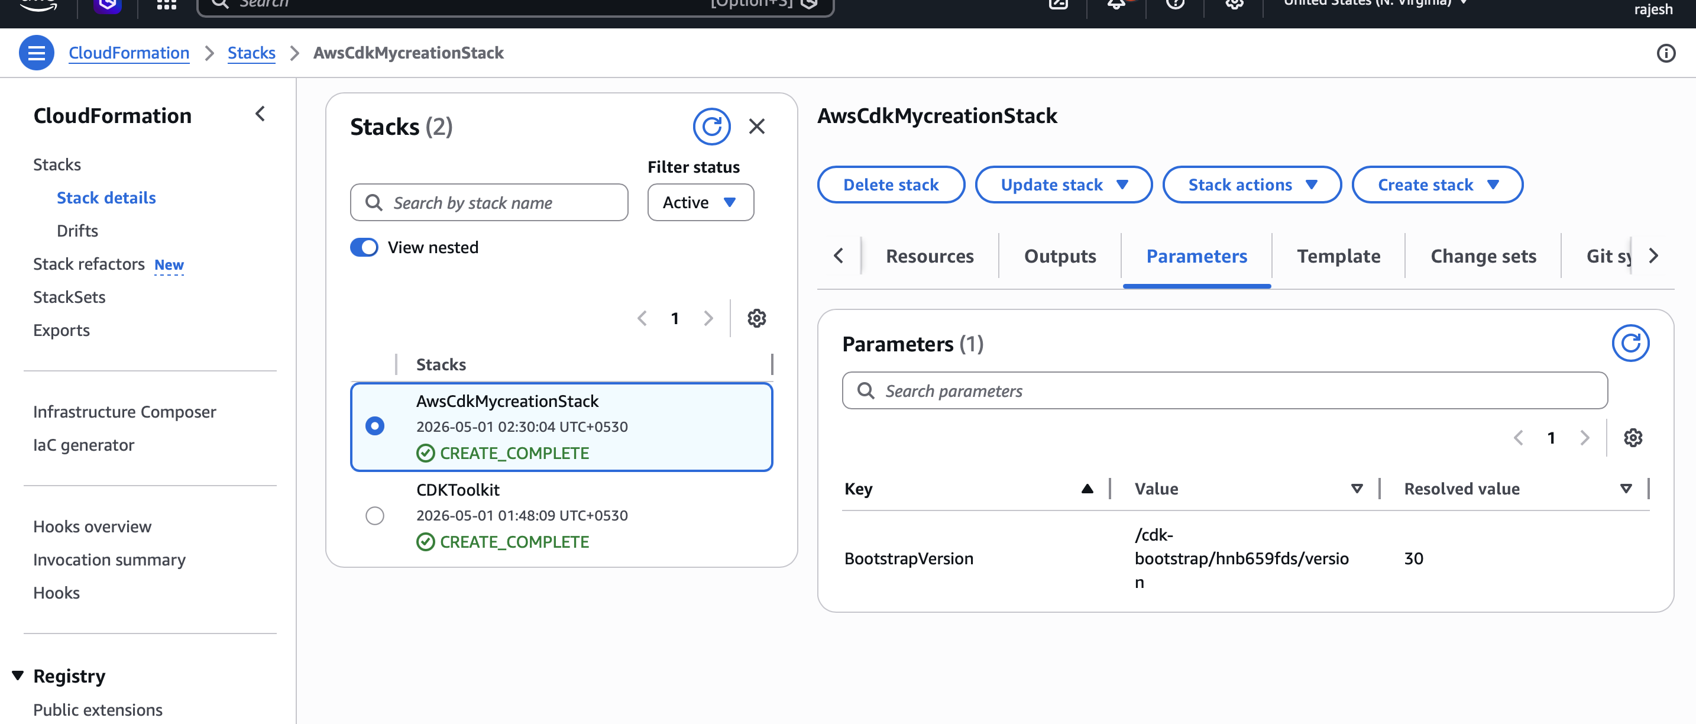1696x724 pixels.
Task: Open Stack details in the sidebar
Action: 106,198
